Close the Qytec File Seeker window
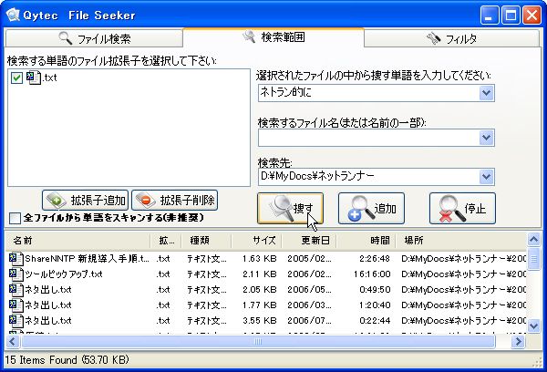547x372 pixels. 532,15
